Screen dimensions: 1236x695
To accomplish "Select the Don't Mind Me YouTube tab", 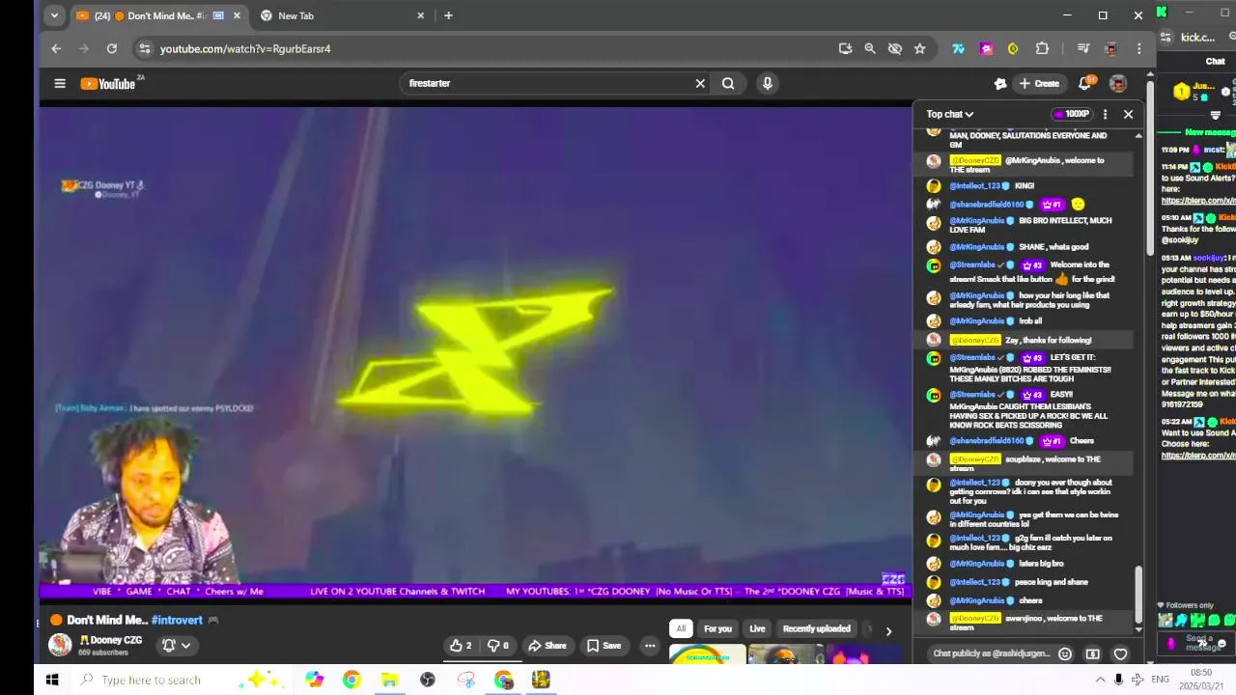I will pos(158,15).
